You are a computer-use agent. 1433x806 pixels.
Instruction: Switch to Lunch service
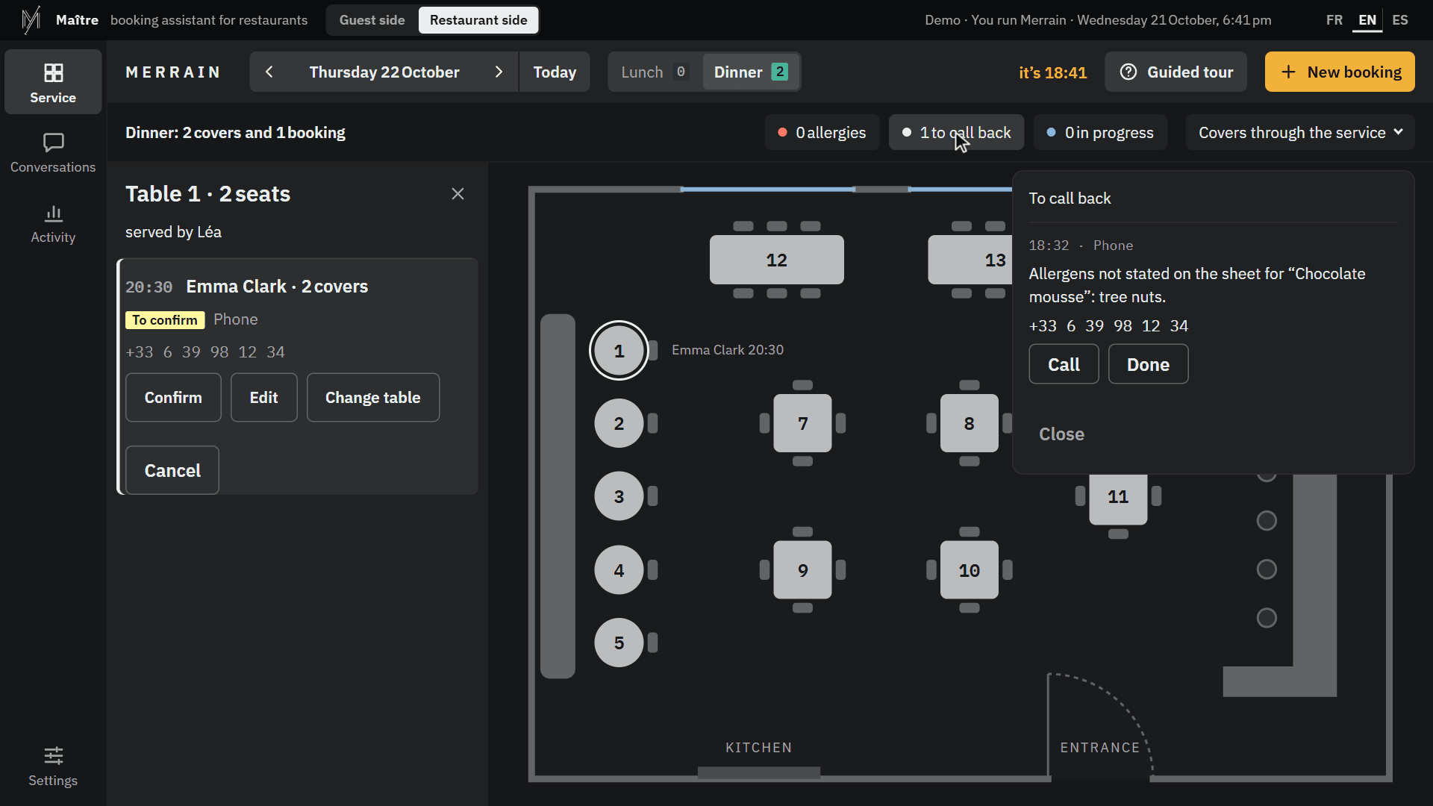pos(655,72)
